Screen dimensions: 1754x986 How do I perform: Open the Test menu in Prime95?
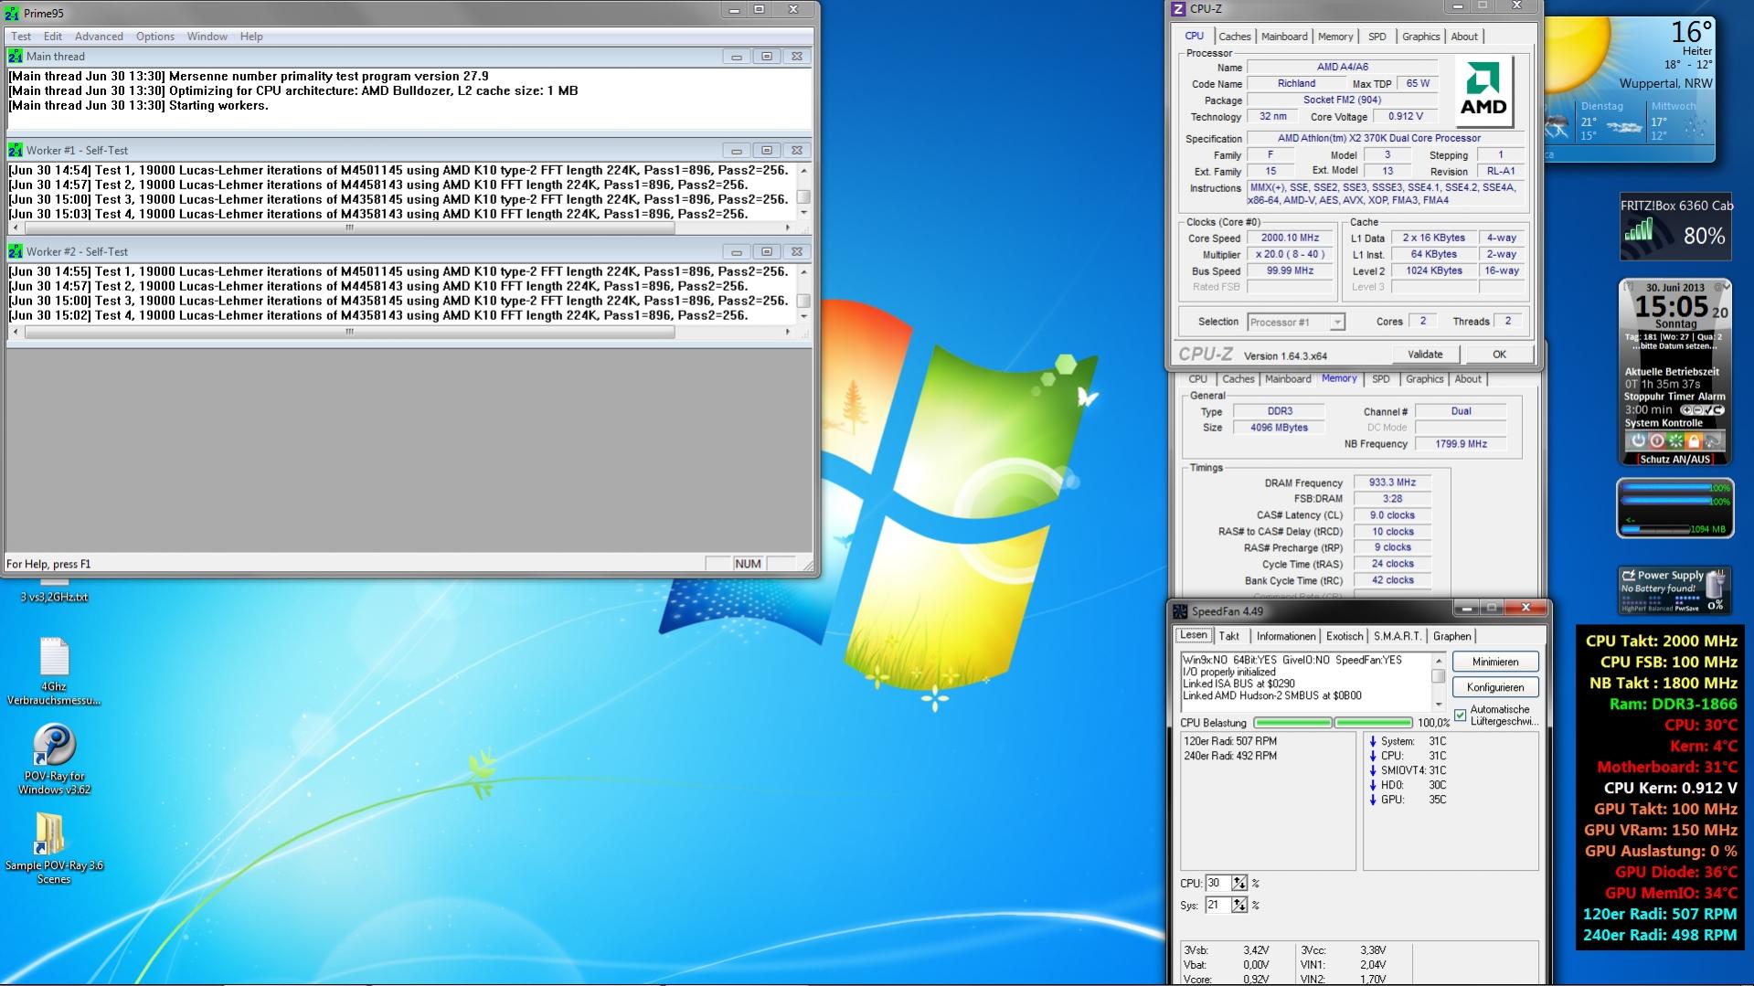point(21,37)
